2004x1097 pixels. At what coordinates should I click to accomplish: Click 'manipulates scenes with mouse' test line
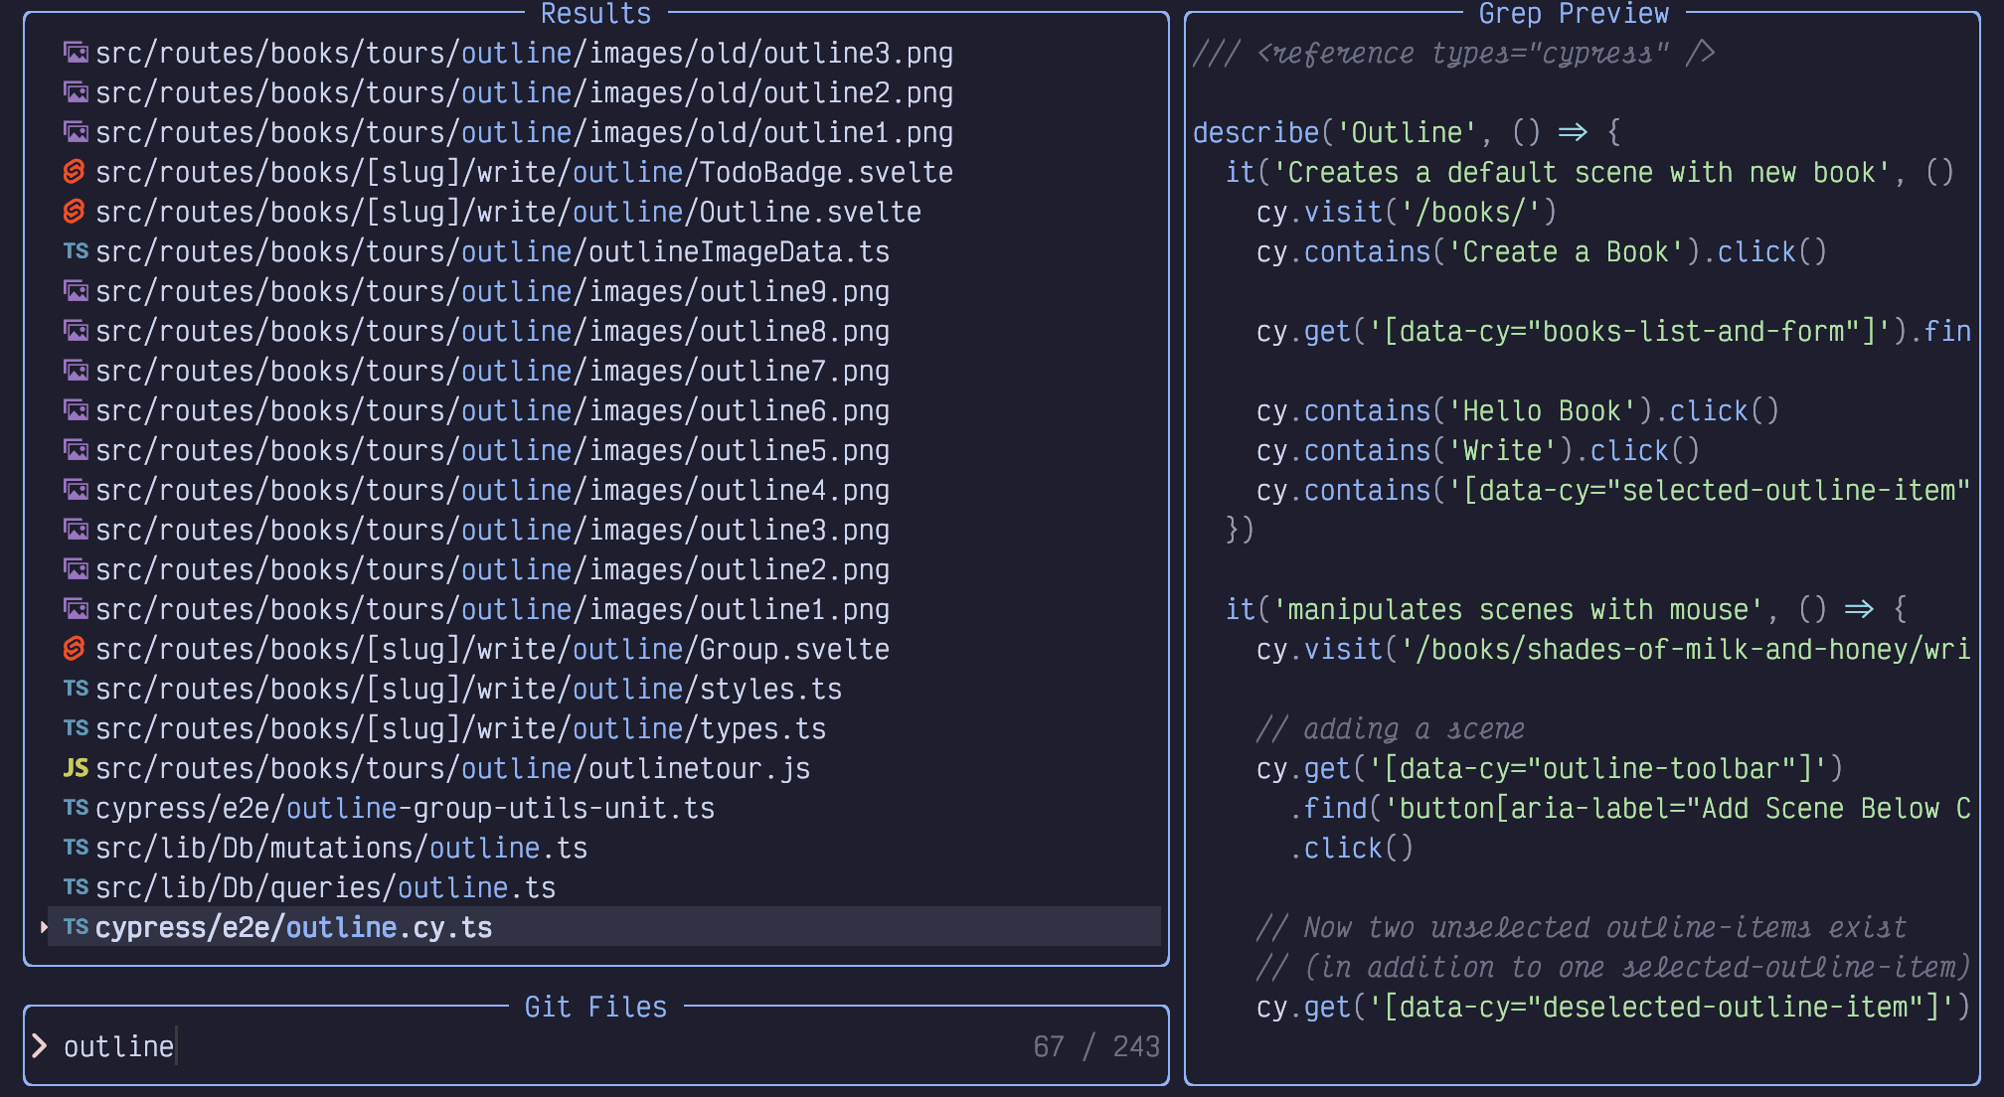pyautogui.click(x=1566, y=609)
